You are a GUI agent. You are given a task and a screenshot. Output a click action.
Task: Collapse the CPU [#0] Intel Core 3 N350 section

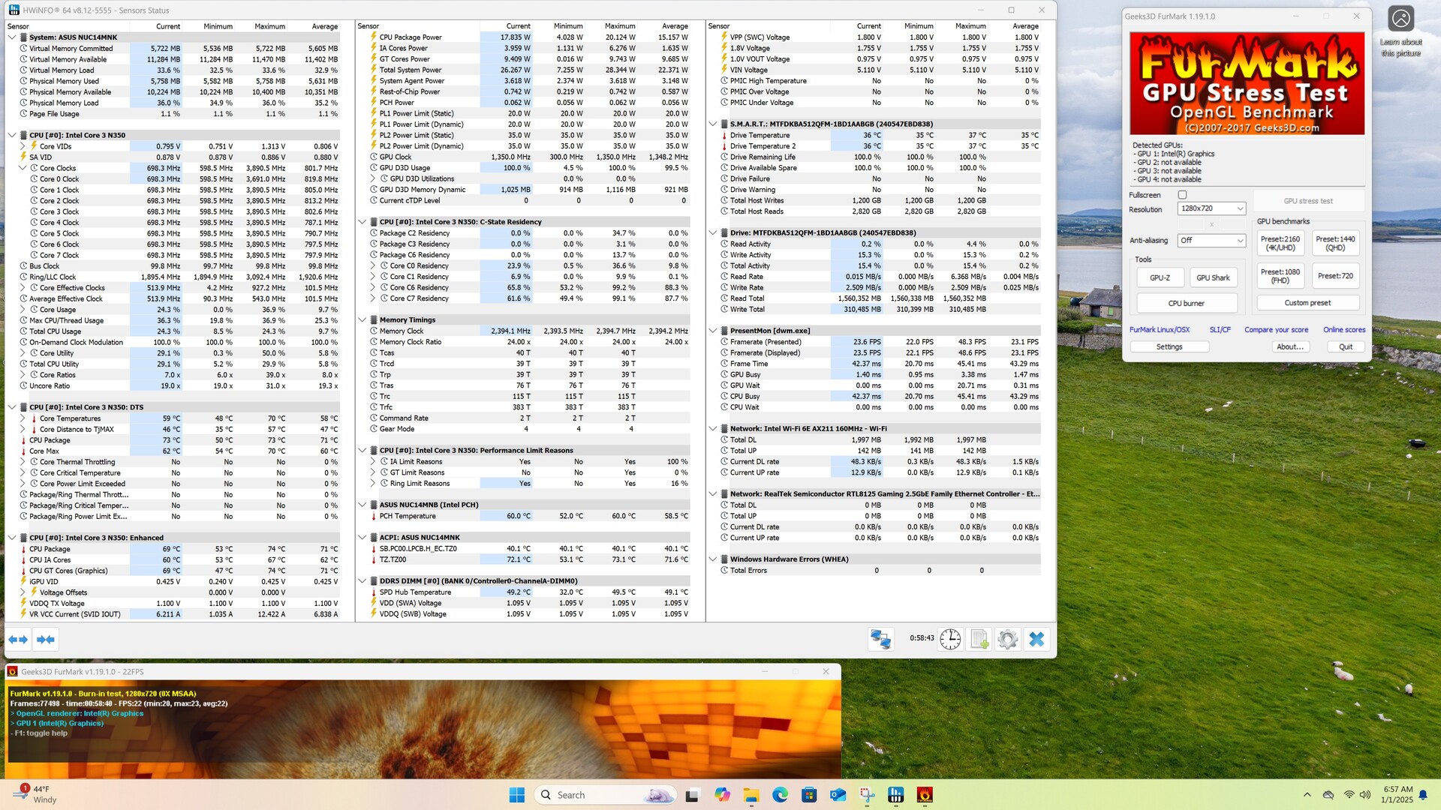tap(12, 136)
